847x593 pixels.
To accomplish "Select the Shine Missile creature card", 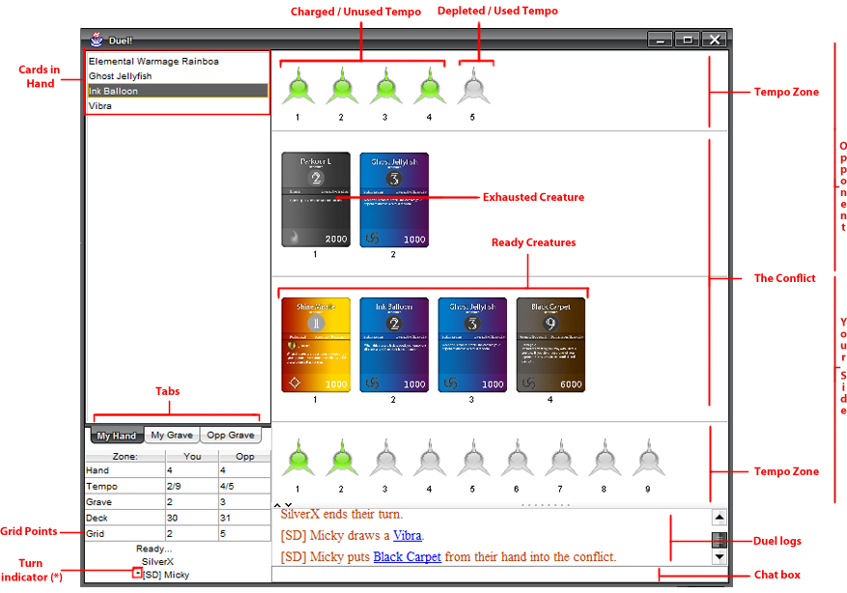I will [x=315, y=344].
